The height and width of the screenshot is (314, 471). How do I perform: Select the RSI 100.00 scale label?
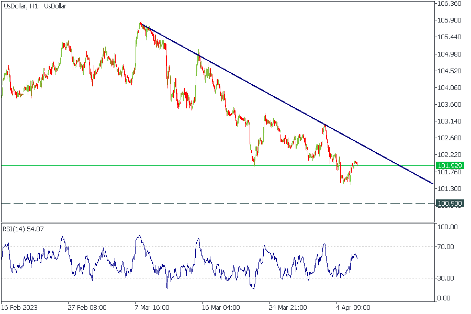coord(448,227)
